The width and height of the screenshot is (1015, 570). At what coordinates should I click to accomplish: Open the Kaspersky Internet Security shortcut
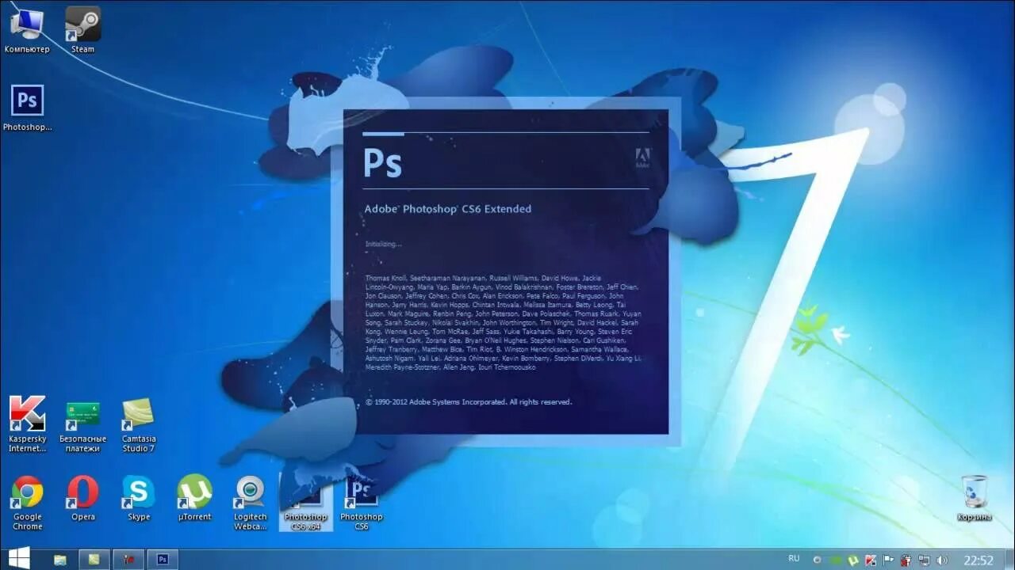pos(27,424)
